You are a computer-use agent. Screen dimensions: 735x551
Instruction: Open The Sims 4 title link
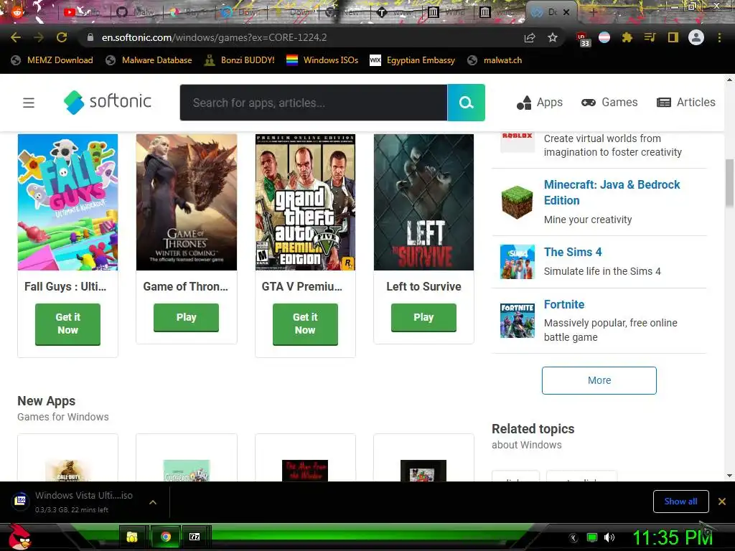(573, 252)
